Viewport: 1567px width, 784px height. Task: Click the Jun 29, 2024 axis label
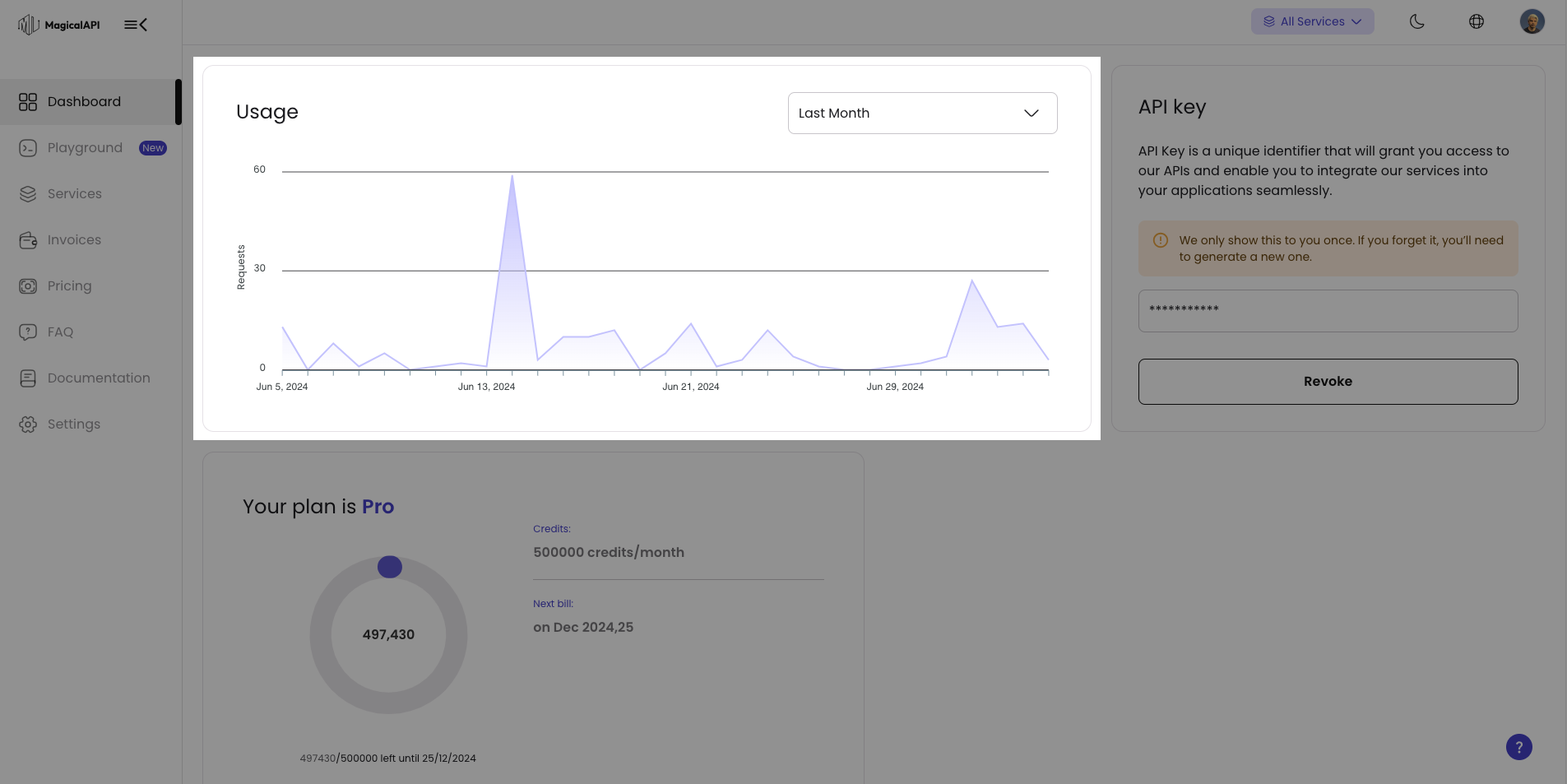(x=895, y=387)
